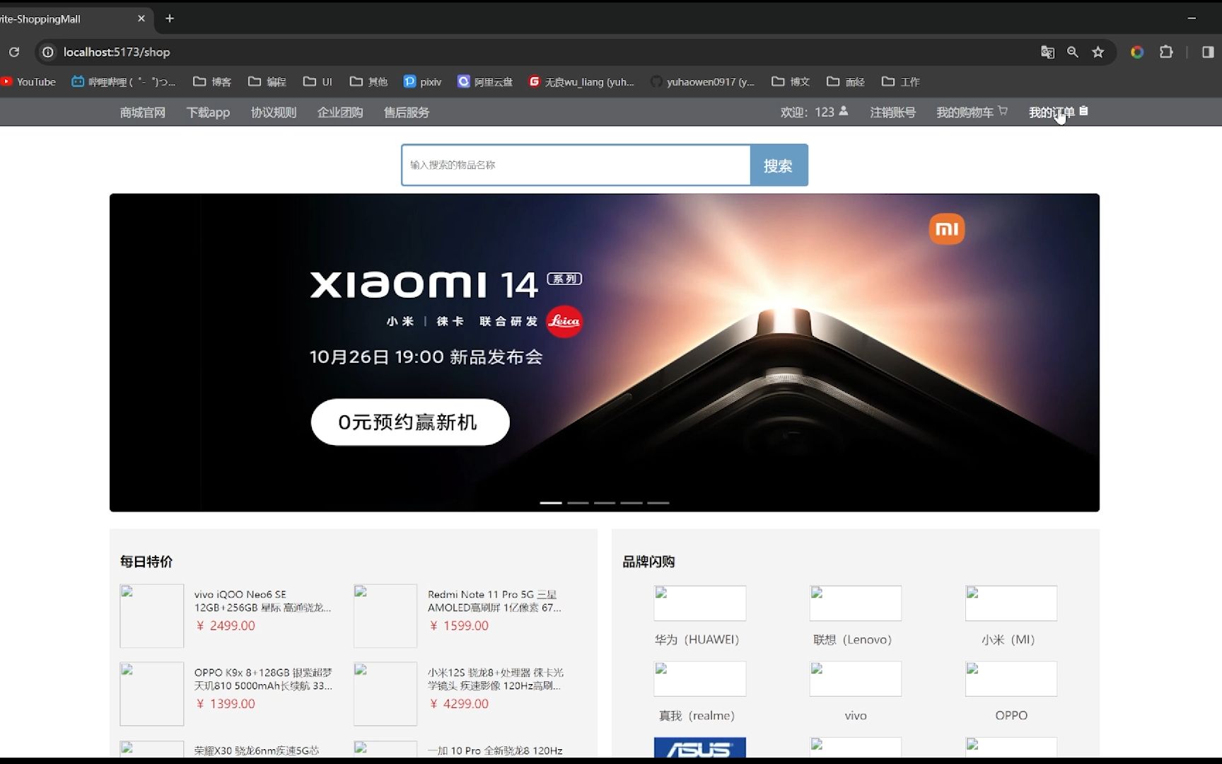Open Redmi Note 11 Pro 5G product image
1222x764 pixels.
[385, 615]
